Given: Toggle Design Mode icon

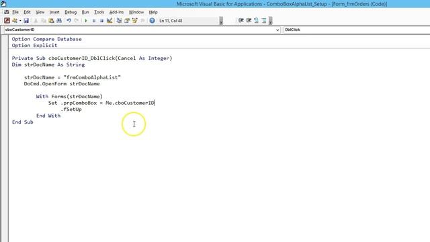Looking at the screenshot, I should tap(110, 21).
